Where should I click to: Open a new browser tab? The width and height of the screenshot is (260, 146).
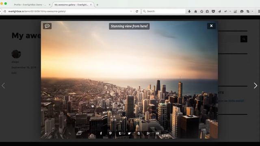(97, 5)
